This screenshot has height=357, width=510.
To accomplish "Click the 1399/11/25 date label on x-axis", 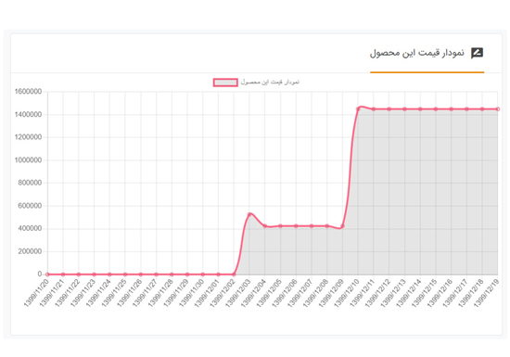I will (x=114, y=293).
